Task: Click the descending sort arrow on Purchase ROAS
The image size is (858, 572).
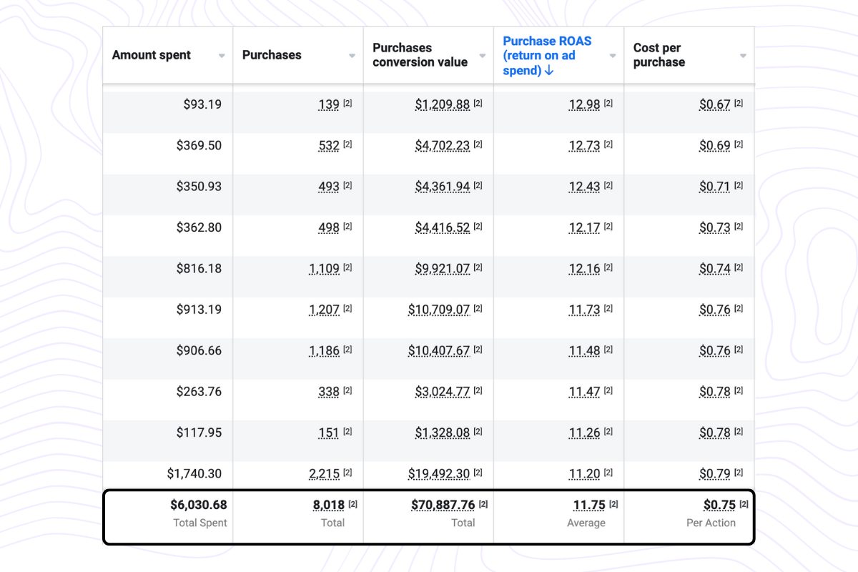Action: tap(549, 70)
